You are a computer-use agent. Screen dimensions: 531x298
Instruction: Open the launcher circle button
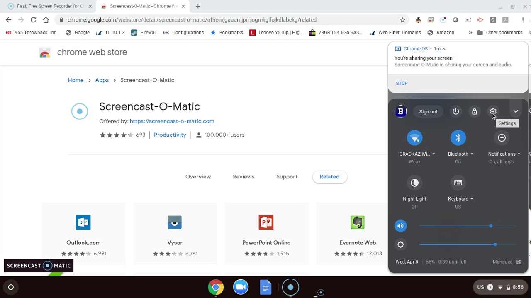[x=11, y=287]
